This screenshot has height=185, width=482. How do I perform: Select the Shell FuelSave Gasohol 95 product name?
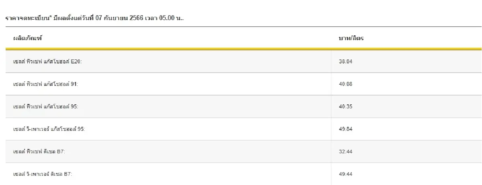click(x=46, y=107)
